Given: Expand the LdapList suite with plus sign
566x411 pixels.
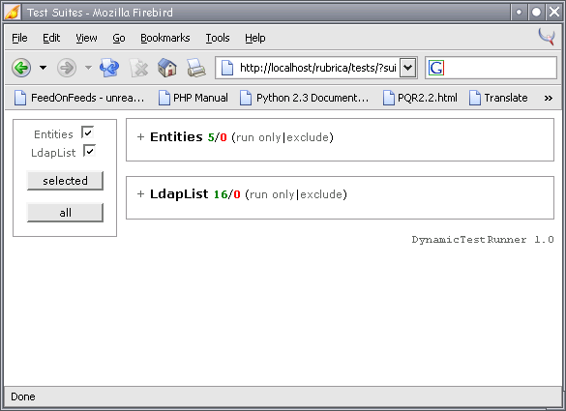Looking at the screenshot, I should pyautogui.click(x=141, y=193).
